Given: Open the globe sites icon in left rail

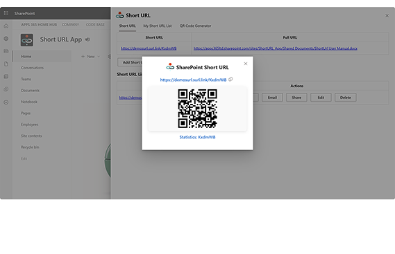Looking at the screenshot, I should click(6, 39).
